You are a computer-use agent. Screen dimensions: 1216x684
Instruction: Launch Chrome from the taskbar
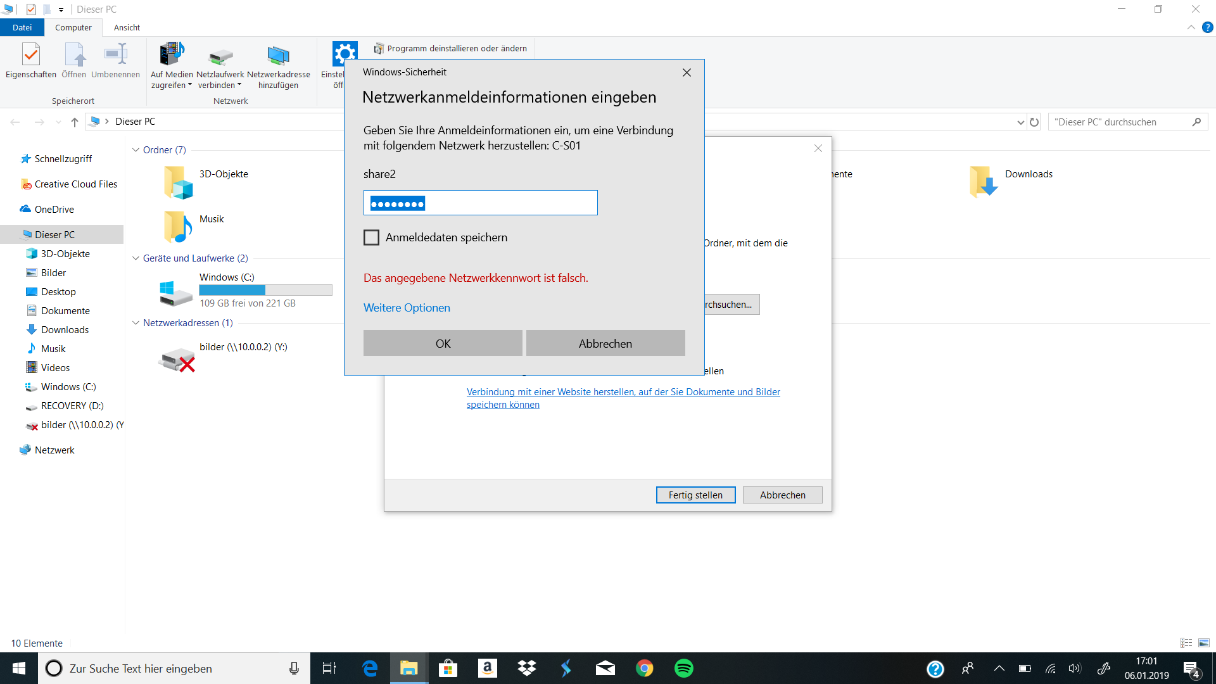point(644,668)
